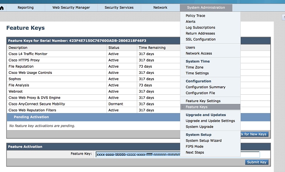Click the Submit Key button
This screenshot has height=172, width=285.
pos(256,162)
